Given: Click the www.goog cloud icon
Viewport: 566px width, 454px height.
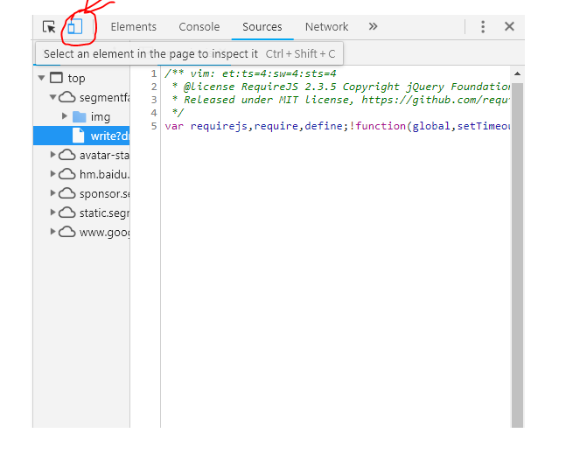Looking at the screenshot, I should [x=67, y=232].
